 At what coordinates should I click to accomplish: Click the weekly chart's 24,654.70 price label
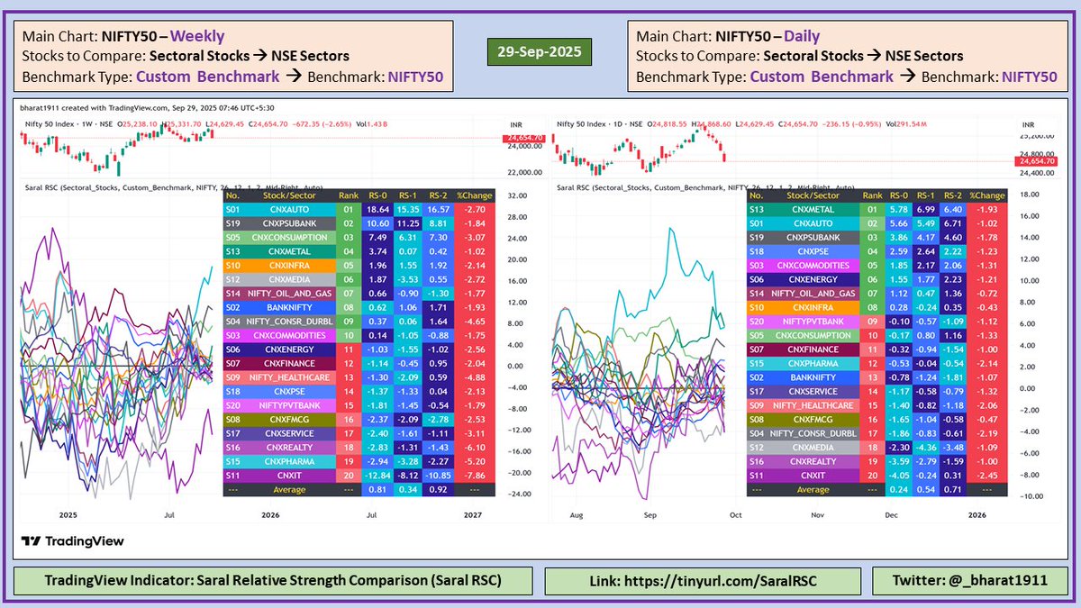pyautogui.click(x=523, y=140)
